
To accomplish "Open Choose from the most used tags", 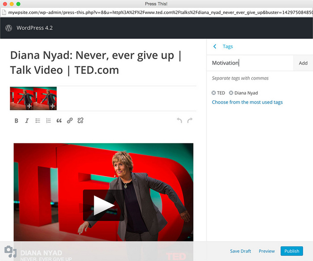I will pyautogui.click(x=247, y=102).
